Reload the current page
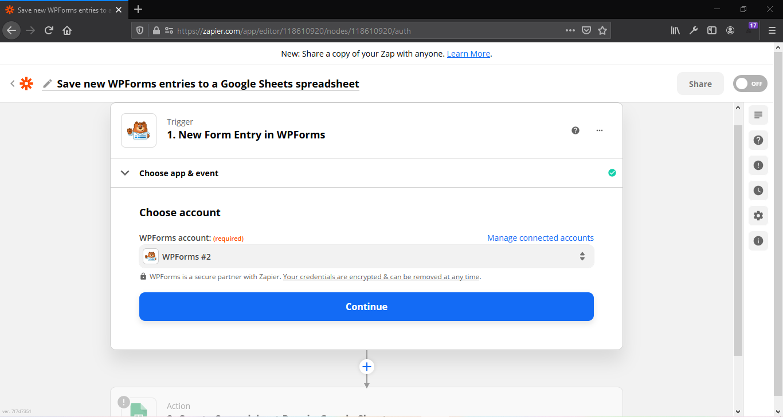The height and width of the screenshot is (417, 783). point(49,30)
